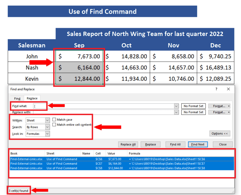Select the Nov column header cell
This screenshot has width=241, height=195.
point(174,45)
